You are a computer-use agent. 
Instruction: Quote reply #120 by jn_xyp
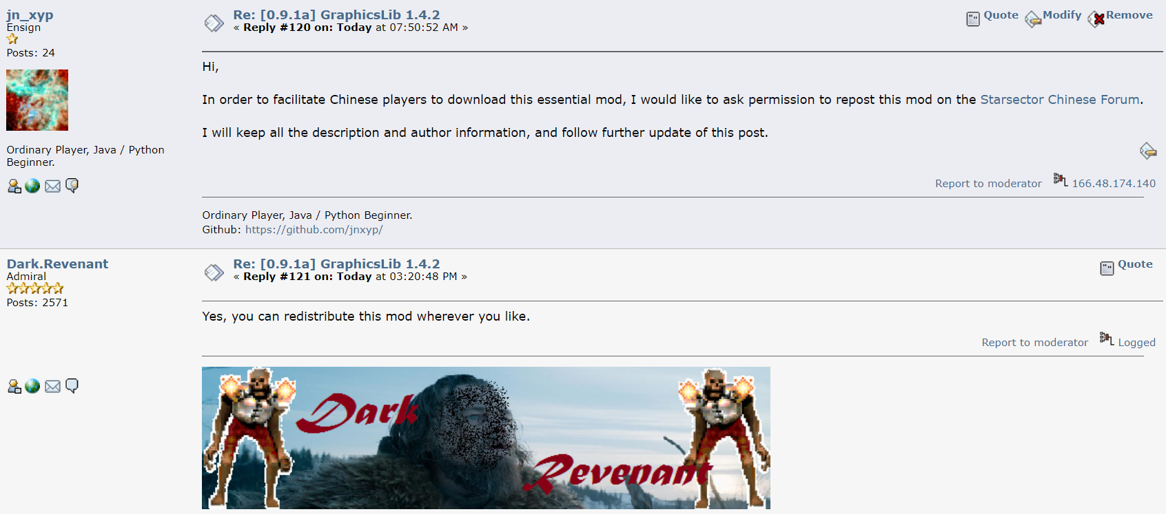tap(992, 17)
